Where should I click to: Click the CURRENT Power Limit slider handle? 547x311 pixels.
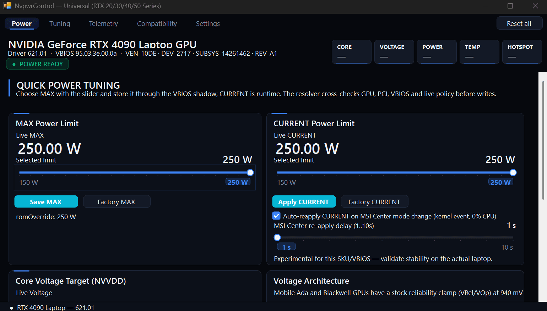click(513, 173)
